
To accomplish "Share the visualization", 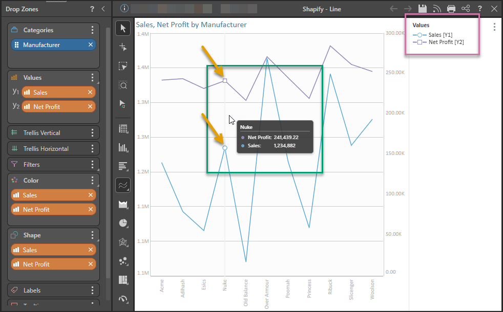I will [x=466, y=9].
